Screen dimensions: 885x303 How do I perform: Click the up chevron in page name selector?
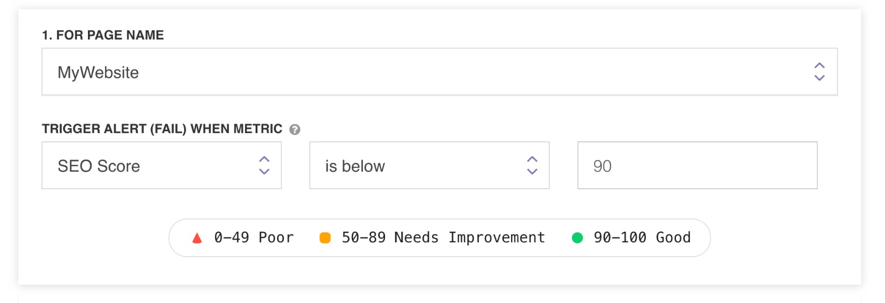point(819,66)
